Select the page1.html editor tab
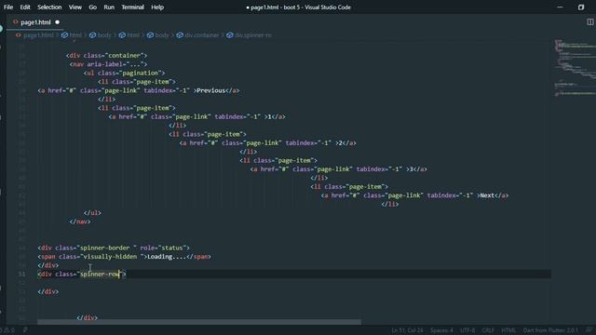Screen dimensions: 596x335 coord(35,22)
